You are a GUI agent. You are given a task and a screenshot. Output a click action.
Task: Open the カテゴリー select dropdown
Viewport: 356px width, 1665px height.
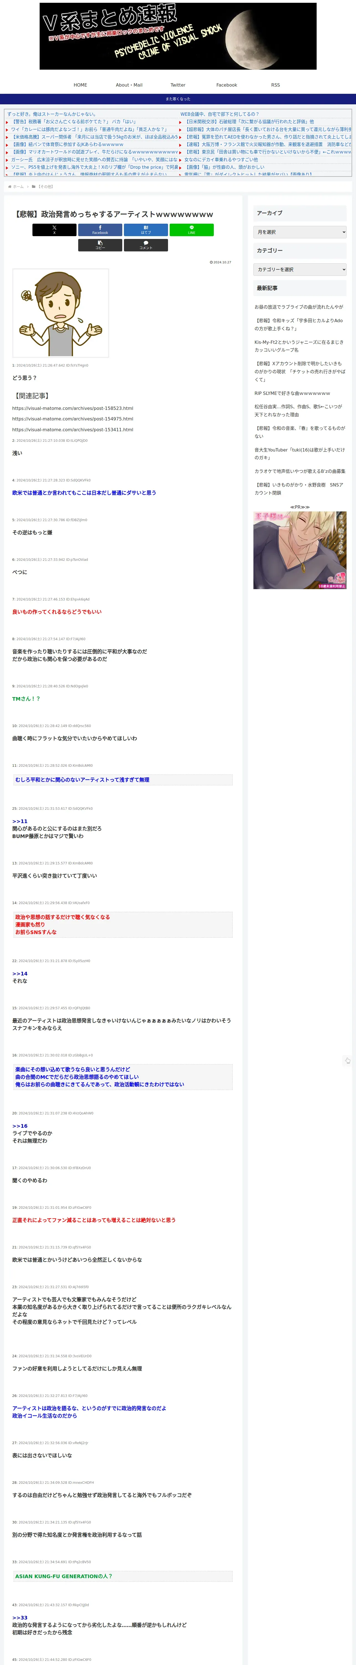tap(300, 269)
